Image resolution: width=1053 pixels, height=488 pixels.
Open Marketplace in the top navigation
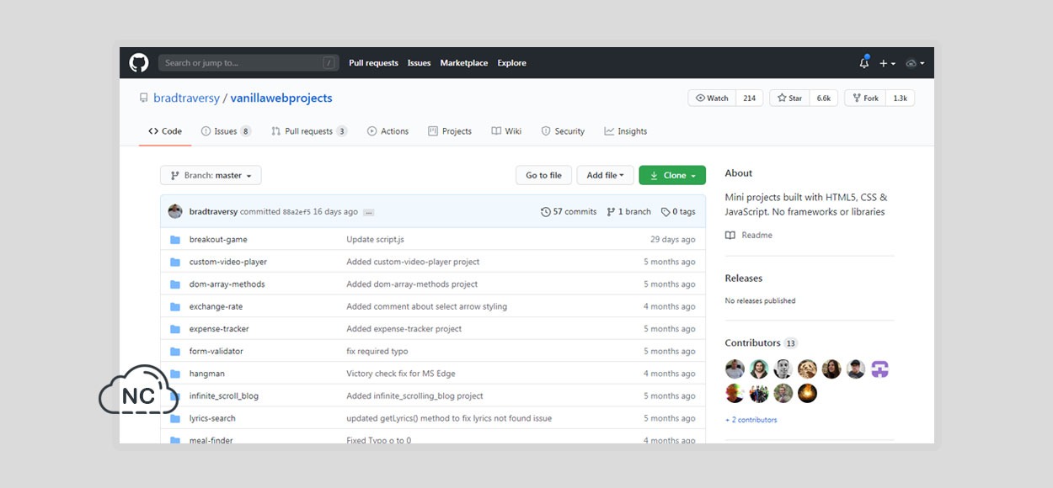tap(463, 63)
